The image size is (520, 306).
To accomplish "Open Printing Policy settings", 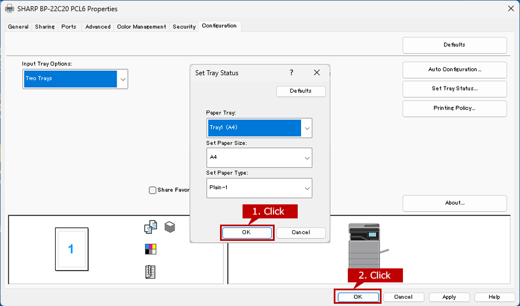I will coord(454,108).
